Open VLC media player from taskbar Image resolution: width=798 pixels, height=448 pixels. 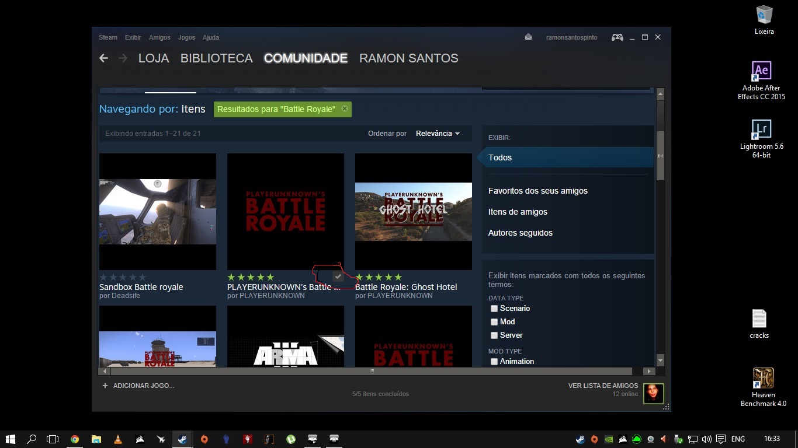[x=117, y=439]
